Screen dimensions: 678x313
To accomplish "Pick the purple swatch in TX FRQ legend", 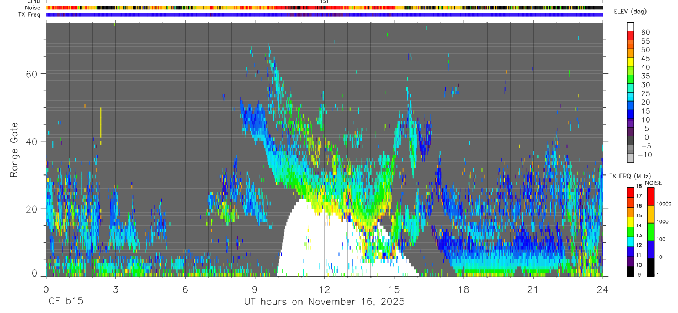I will point(631,261).
